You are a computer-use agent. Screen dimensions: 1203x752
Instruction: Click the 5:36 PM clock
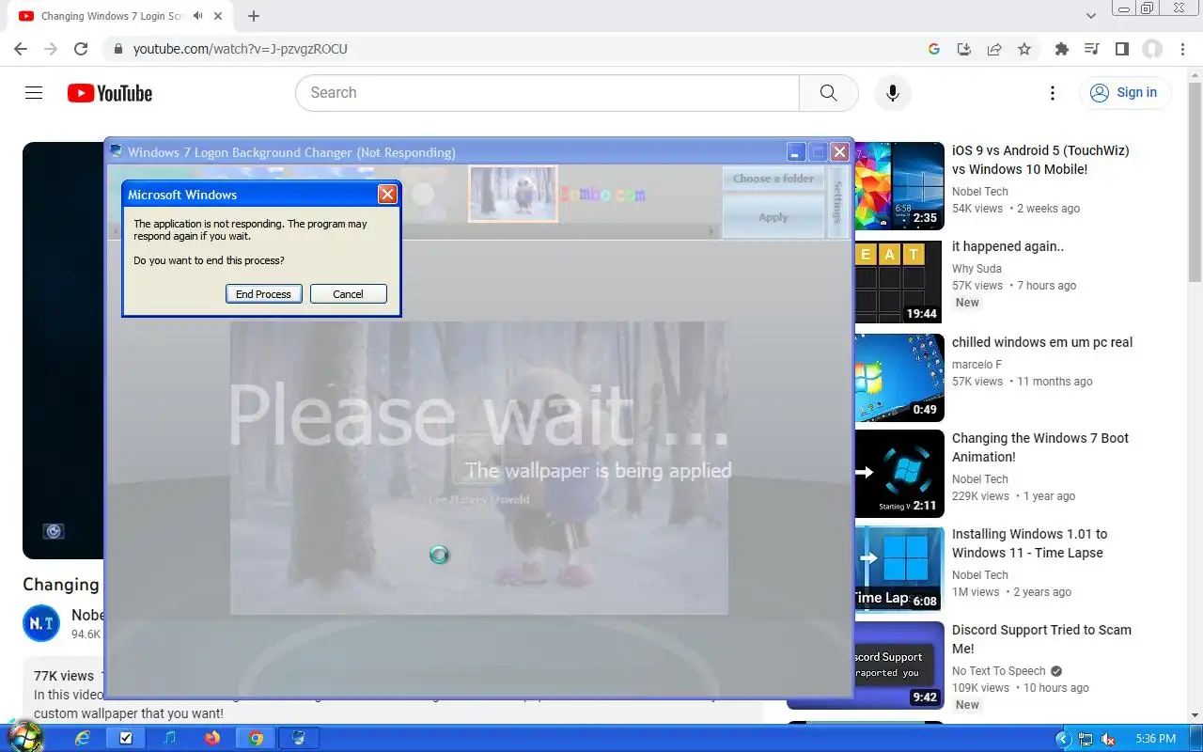(1156, 739)
